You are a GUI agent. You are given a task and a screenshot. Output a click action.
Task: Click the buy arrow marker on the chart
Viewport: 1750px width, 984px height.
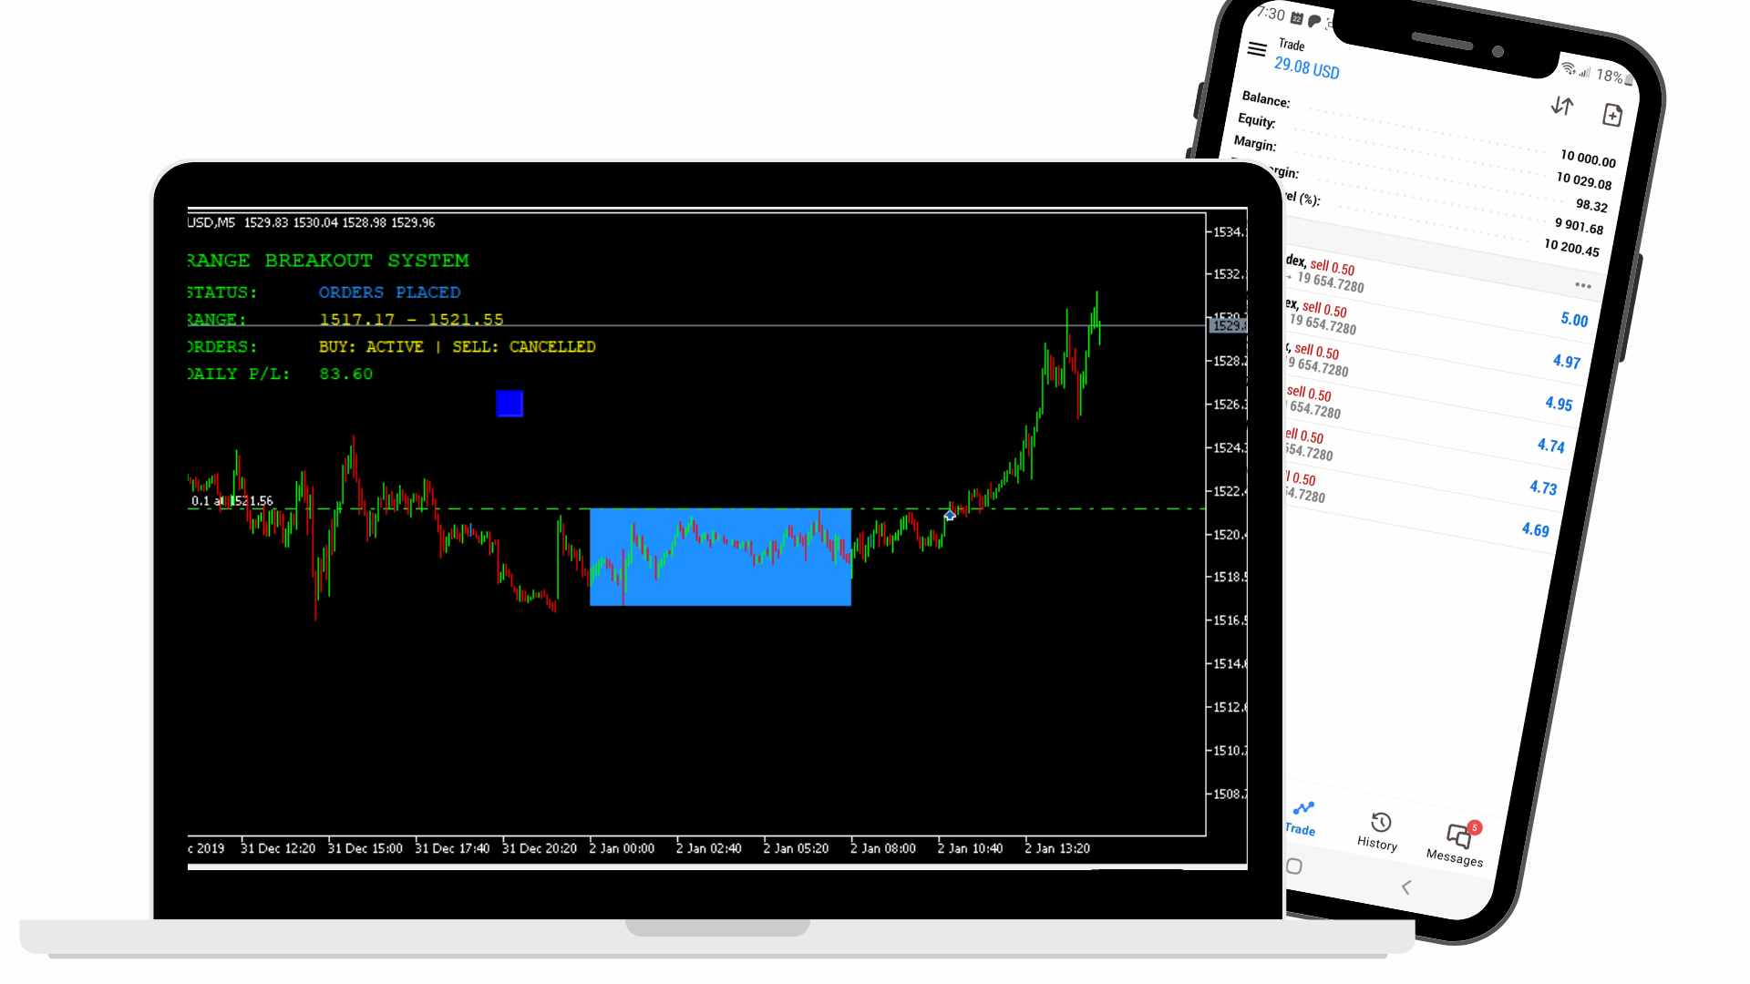(950, 516)
